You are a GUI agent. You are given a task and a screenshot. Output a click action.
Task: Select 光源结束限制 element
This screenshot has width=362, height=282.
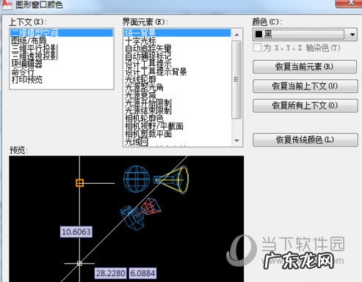pyautogui.click(x=177, y=111)
